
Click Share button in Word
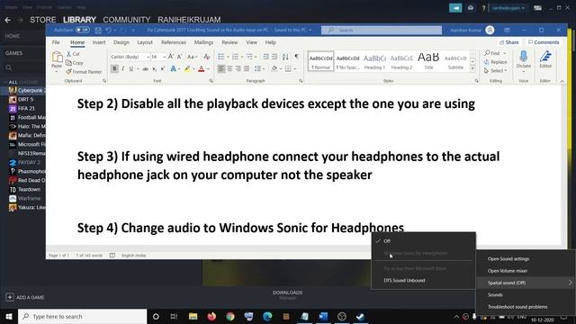coord(508,42)
